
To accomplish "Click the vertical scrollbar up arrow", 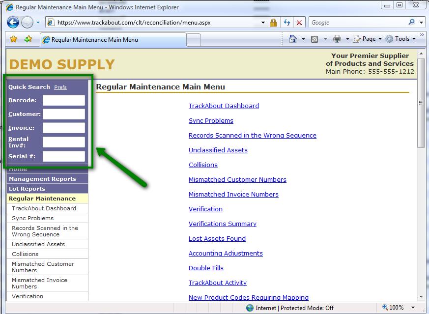I will (x=421, y=54).
